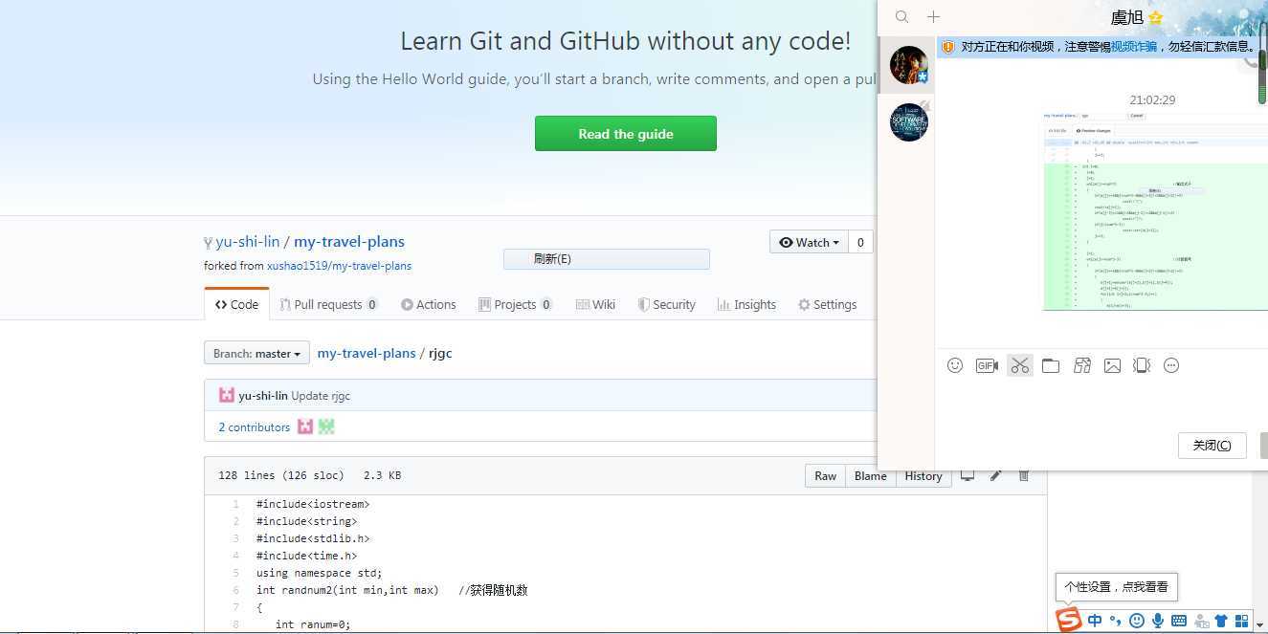The height and width of the screenshot is (634, 1268).
Task: Open the 2 contributors link
Action: pyautogui.click(x=255, y=427)
